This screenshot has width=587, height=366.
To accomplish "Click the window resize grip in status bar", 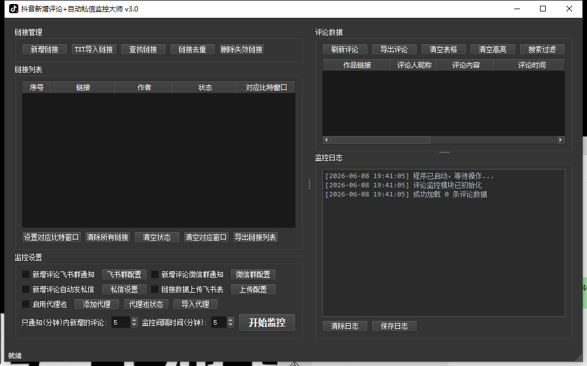I will point(579,357).
